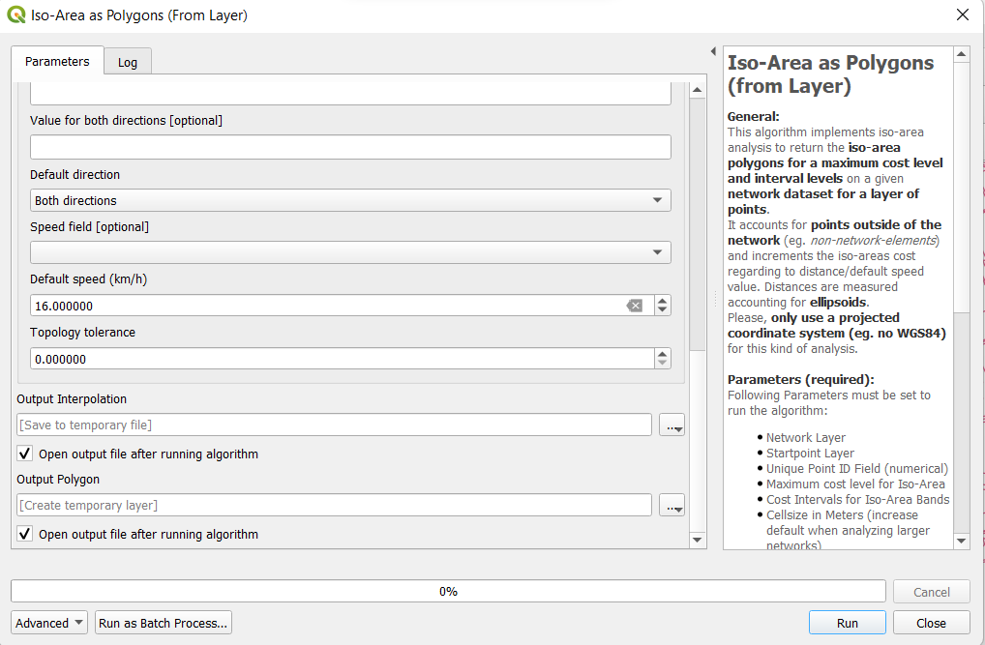The image size is (985, 645).
Task: Uncheck Open output file for Output Polygon
Action: [x=25, y=534]
